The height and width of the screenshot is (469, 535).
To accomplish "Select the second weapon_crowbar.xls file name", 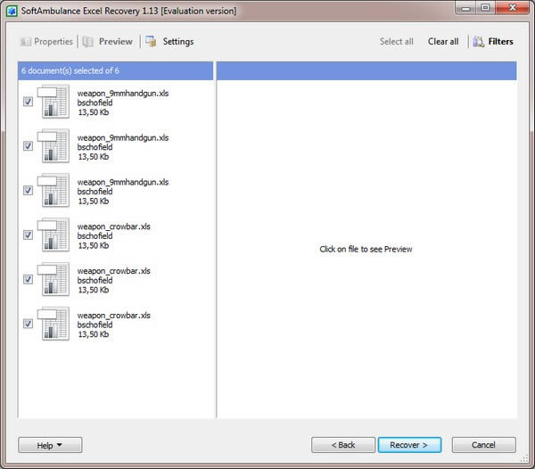I will (114, 271).
